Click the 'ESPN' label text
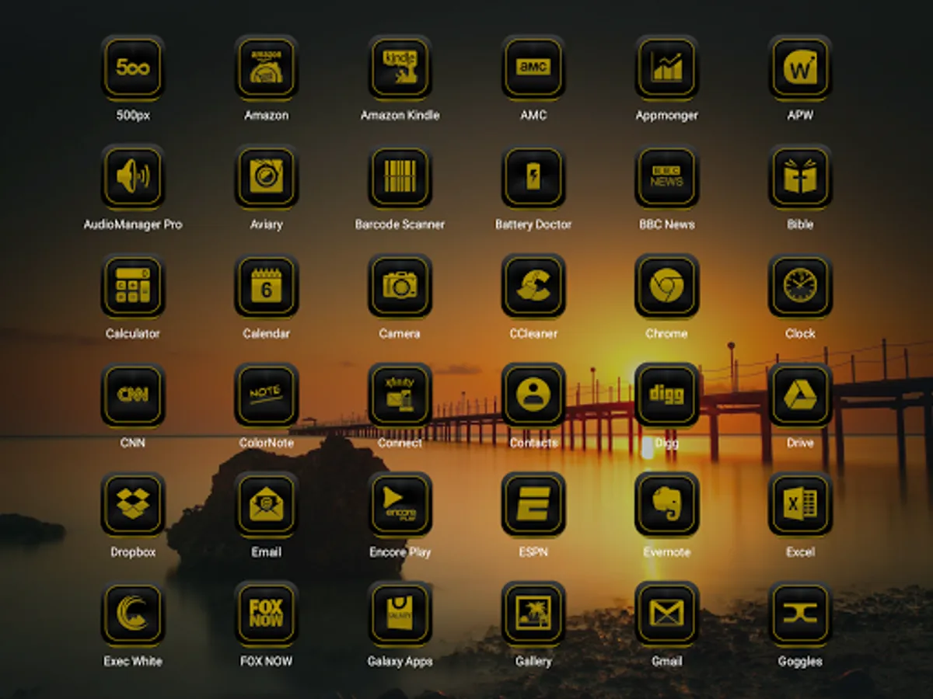Viewport: 933px width, 699px height. point(533,552)
